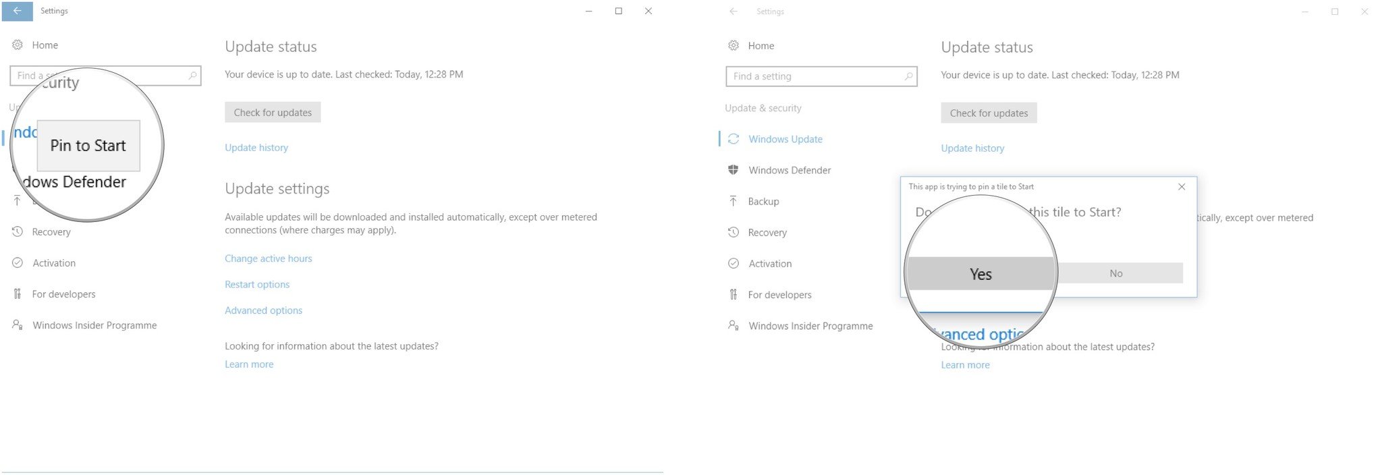Image resolution: width=1382 pixels, height=475 pixels.
Task: Choose Backup arrow icon in right window
Action: click(734, 201)
